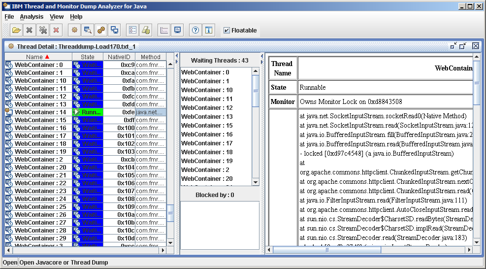The image size is (486, 269).
Task: Click stack trace pane scroll right arrow
Action: 469,250
